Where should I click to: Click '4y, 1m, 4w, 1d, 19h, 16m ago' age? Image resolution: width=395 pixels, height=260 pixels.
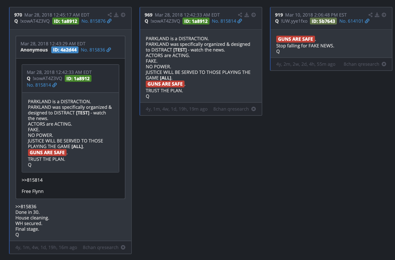(x=46, y=247)
